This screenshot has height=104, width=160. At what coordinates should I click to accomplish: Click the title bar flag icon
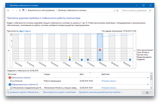pos(8,5)
